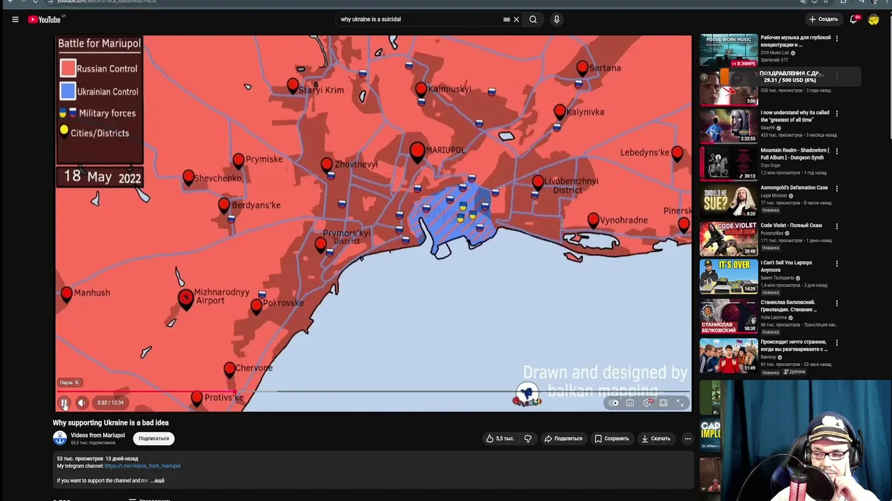This screenshot has height=501, width=892.
Task: Expand the description with ...ещё
Action: point(157,480)
